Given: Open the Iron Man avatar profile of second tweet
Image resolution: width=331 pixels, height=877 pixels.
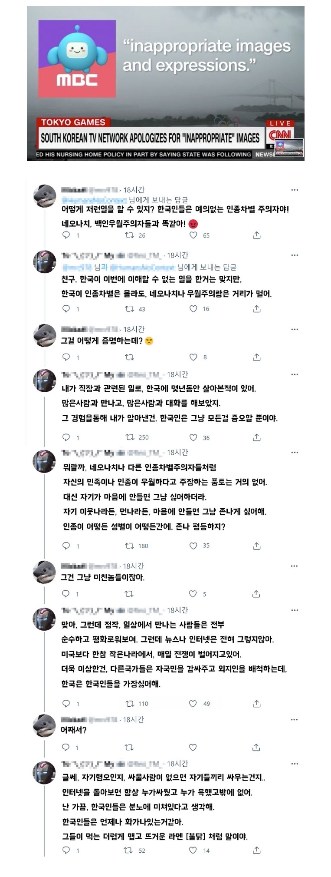Looking at the screenshot, I should 45,261.
